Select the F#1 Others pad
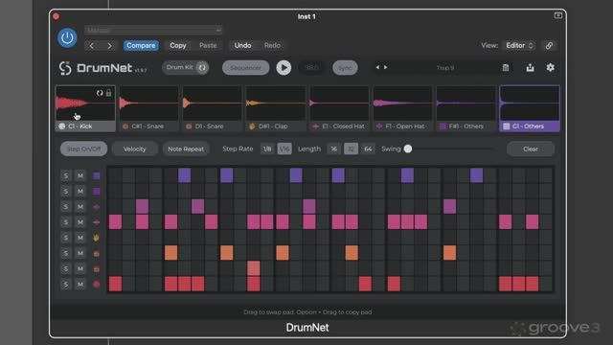The height and width of the screenshot is (345, 613). click(465, 108)
